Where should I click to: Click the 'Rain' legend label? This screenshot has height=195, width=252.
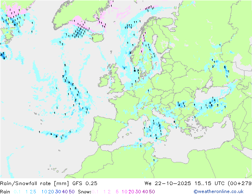pos(5,192)
